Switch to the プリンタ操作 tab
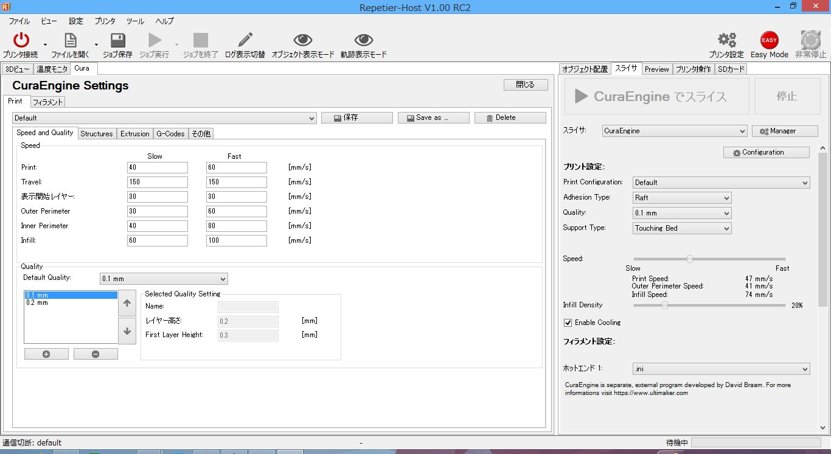Image resolution: width=831 pixels, height=454 pixels. click(694, 69)
